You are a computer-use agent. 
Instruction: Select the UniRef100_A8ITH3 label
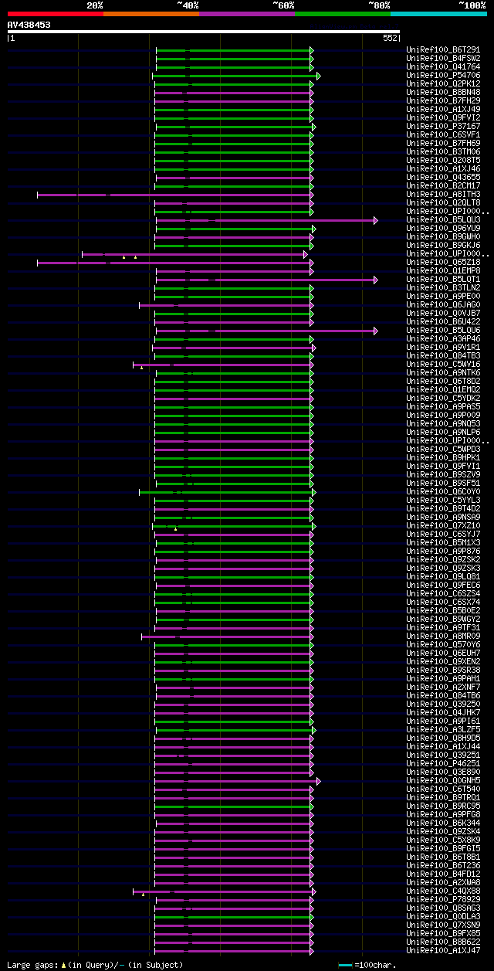[x=442, y=195]
